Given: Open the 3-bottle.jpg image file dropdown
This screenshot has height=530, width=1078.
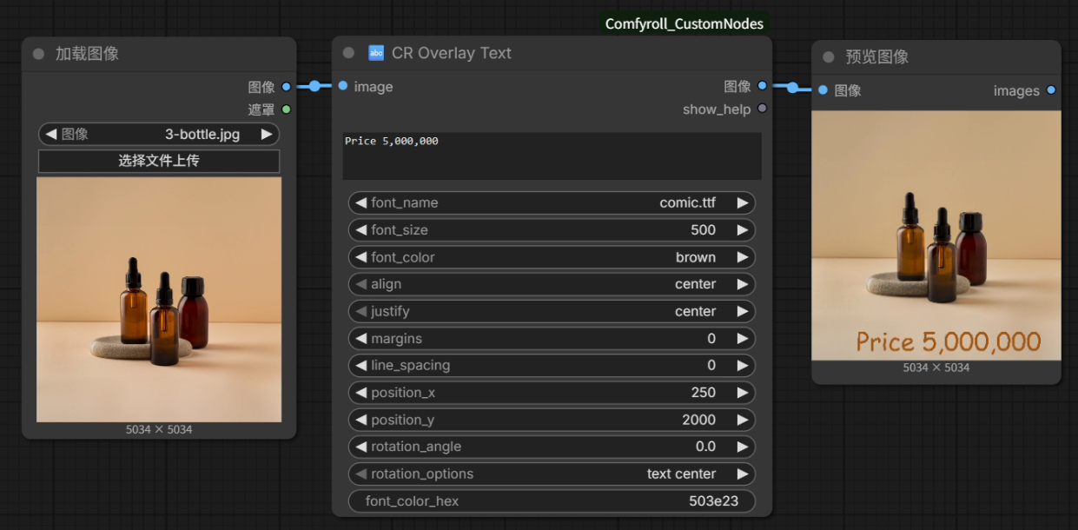Looking at the screenshot, I should point(159,135).
